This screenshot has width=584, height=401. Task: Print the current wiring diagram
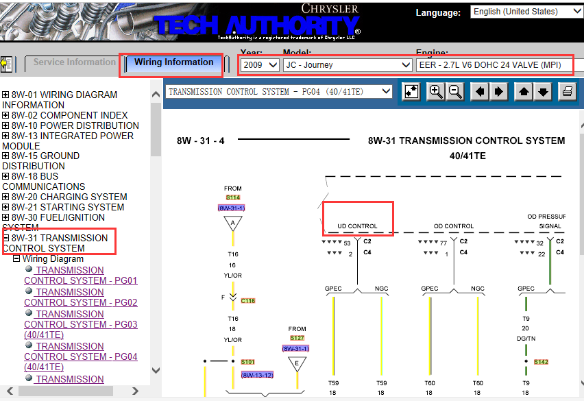(x=568, y=92)
